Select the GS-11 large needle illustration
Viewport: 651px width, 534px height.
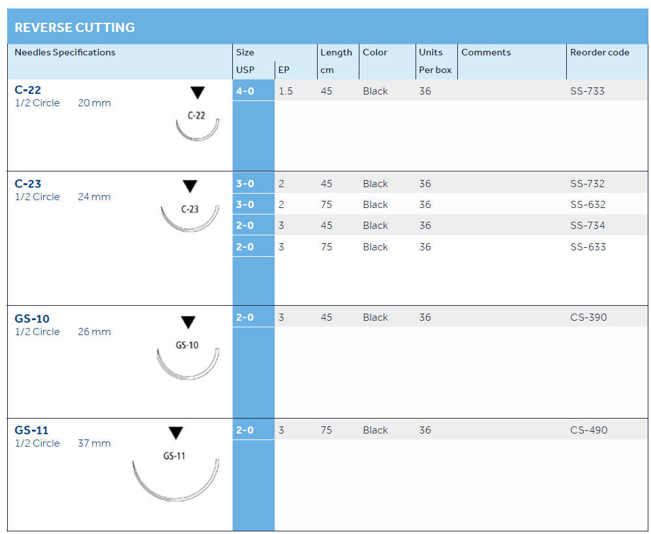175,479
